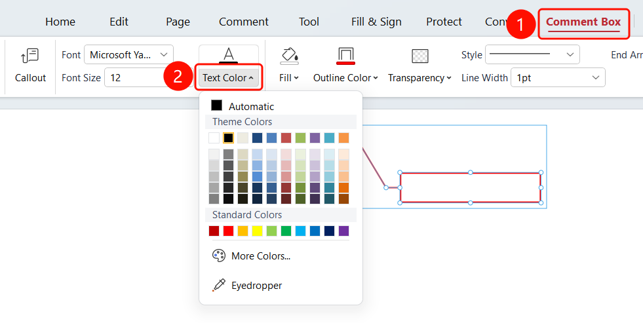Open the Line Width dropdown showing 1pt
The image size is (643, 323).
pyautogui.click(x=558, y=77)
